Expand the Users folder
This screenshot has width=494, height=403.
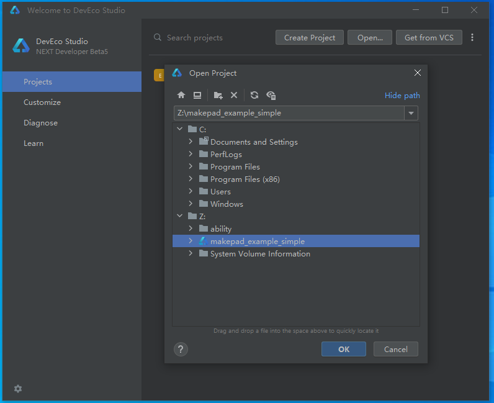pyautogui.click(x=191, y=191)
